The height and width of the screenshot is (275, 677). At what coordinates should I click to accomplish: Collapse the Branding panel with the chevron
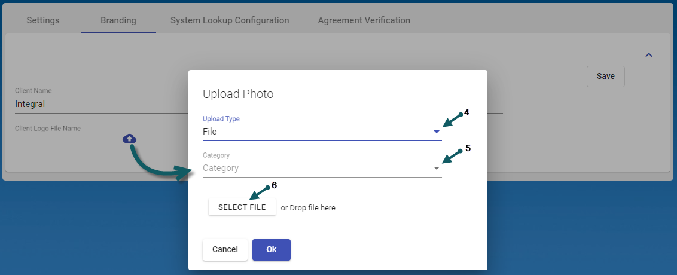pos(649,55)
